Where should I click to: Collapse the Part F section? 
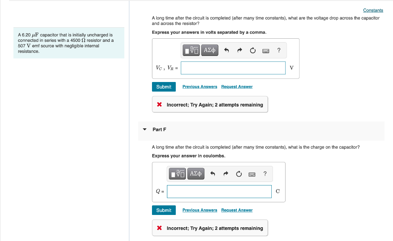145,130
